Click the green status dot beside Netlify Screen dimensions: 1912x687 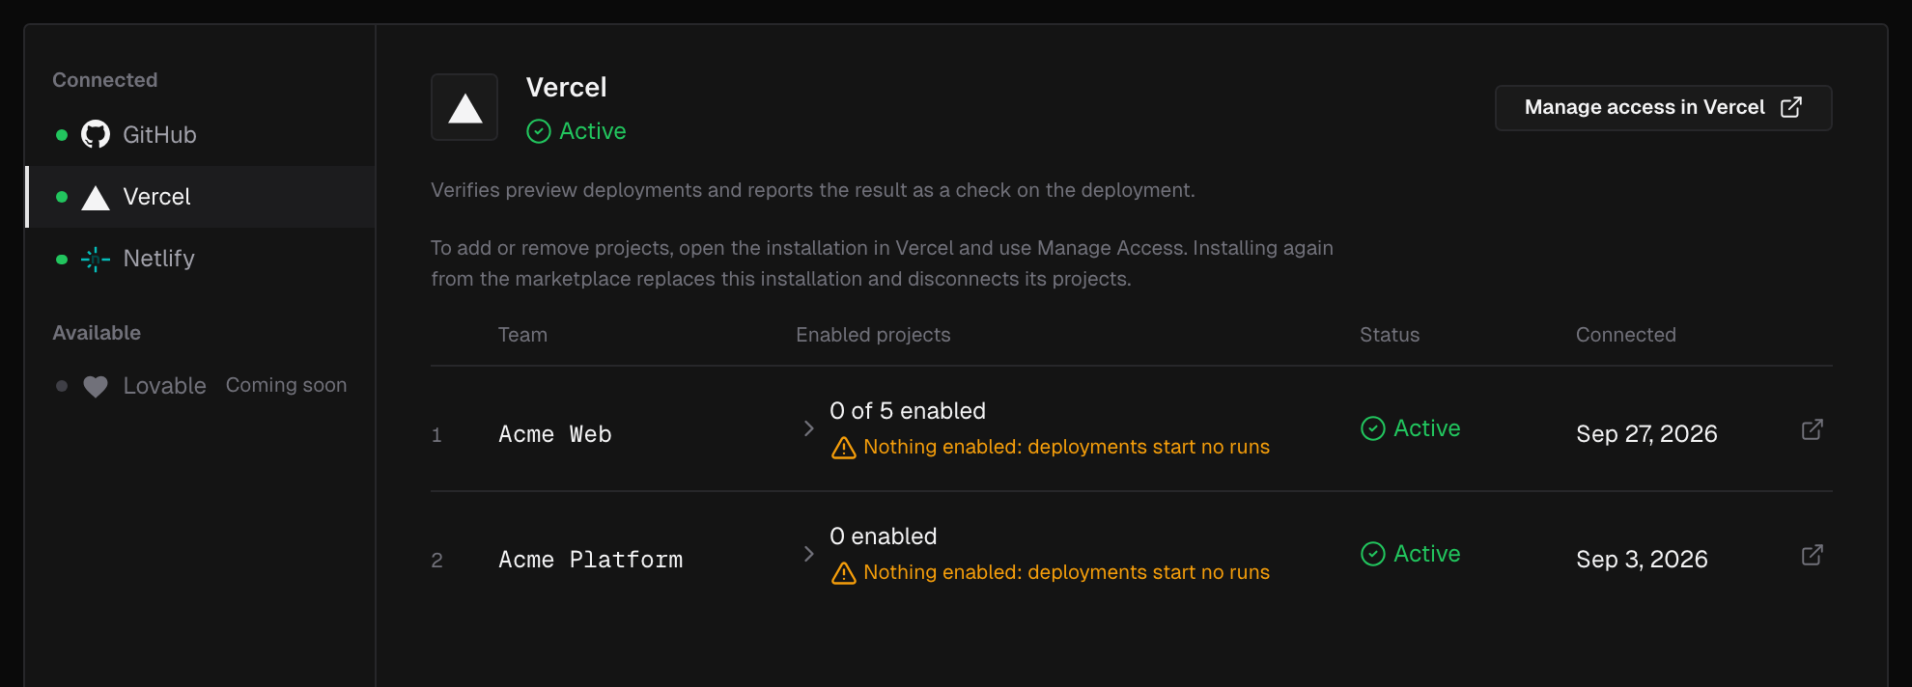click(x=62, y=260)
